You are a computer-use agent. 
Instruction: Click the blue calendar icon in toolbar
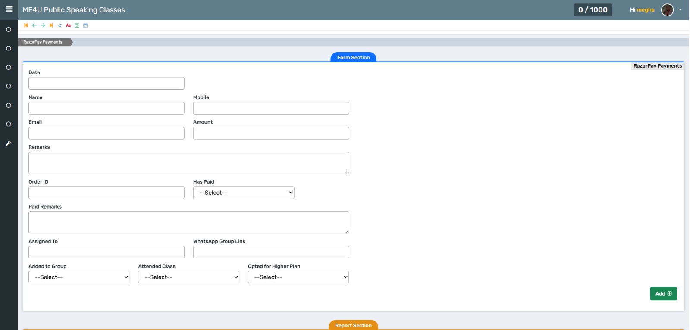click(85, 25)
